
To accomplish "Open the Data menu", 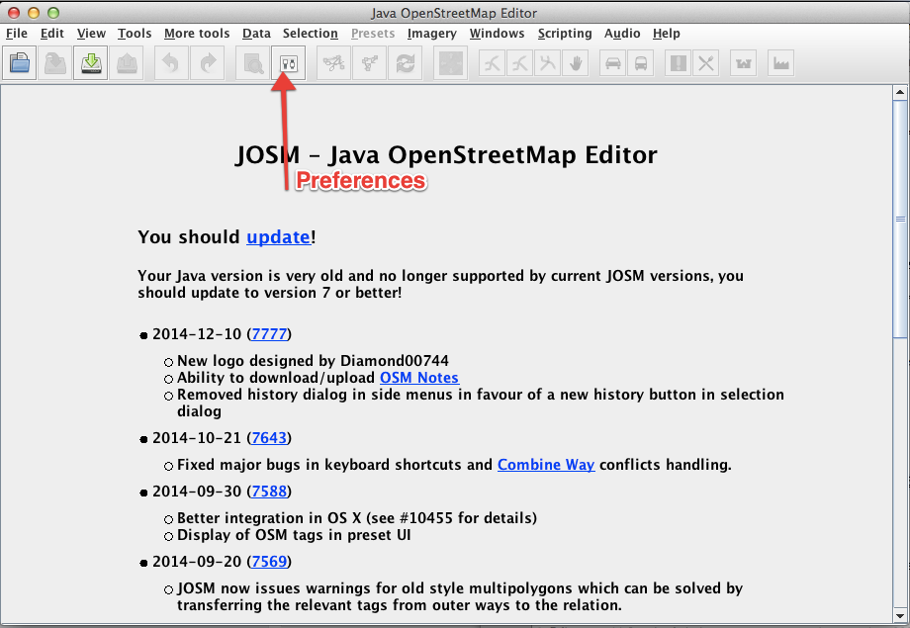I will (x=256, y=34).
